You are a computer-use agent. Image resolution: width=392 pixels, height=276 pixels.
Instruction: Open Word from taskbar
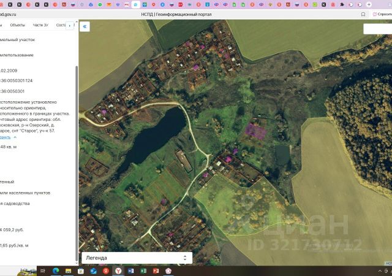(x=130, y=270)
